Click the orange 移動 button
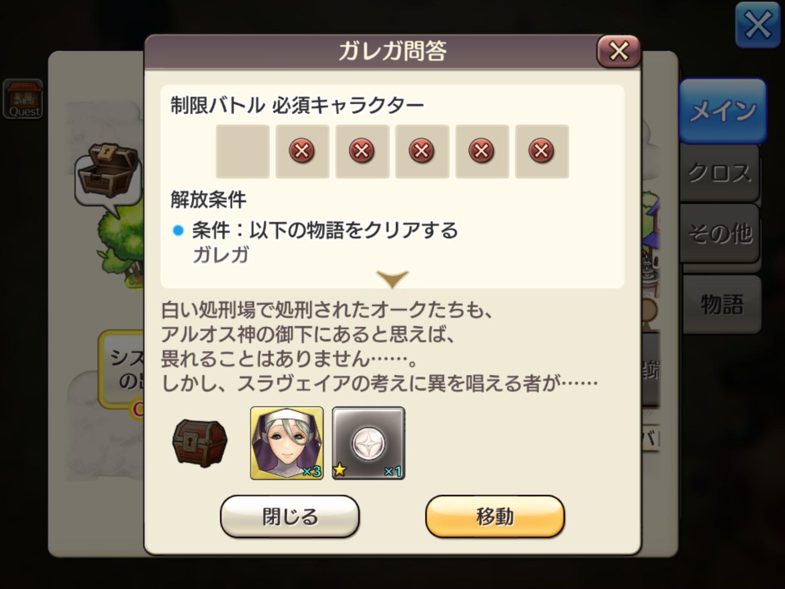The height and width of the screenshot is (589, 785). click(x=495, y=516)
